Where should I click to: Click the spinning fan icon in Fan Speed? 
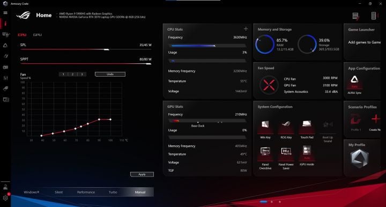point(269,85)
